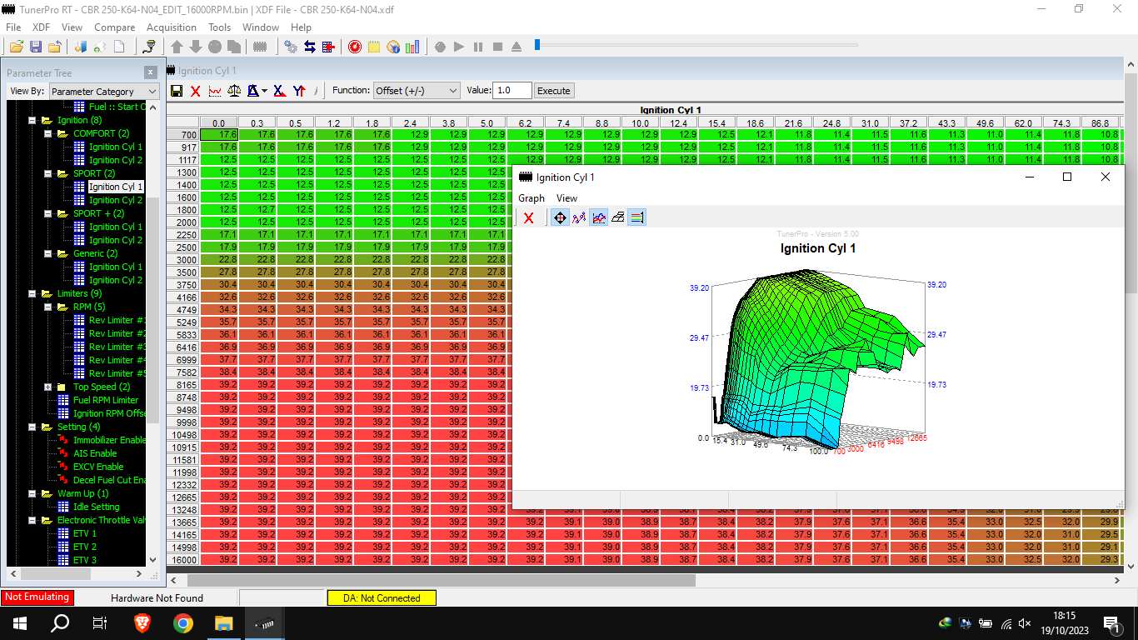Click the Open Bin folder toolbar icon

(16, 47)
